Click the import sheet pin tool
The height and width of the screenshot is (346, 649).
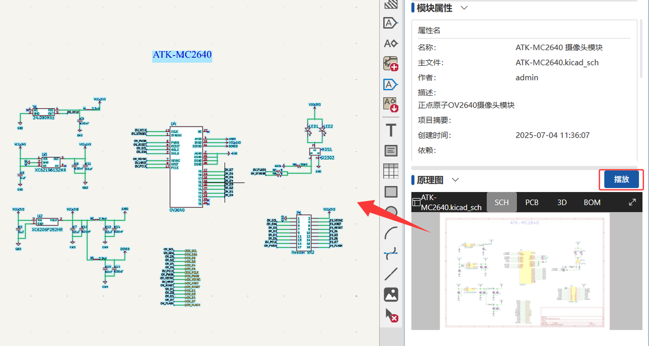tap(391, 105)
